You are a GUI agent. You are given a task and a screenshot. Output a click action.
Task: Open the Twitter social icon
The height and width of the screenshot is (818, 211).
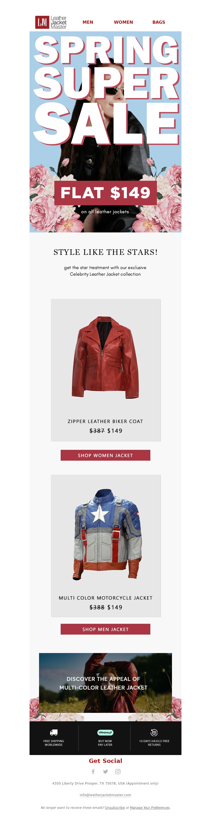click(105, 771)
